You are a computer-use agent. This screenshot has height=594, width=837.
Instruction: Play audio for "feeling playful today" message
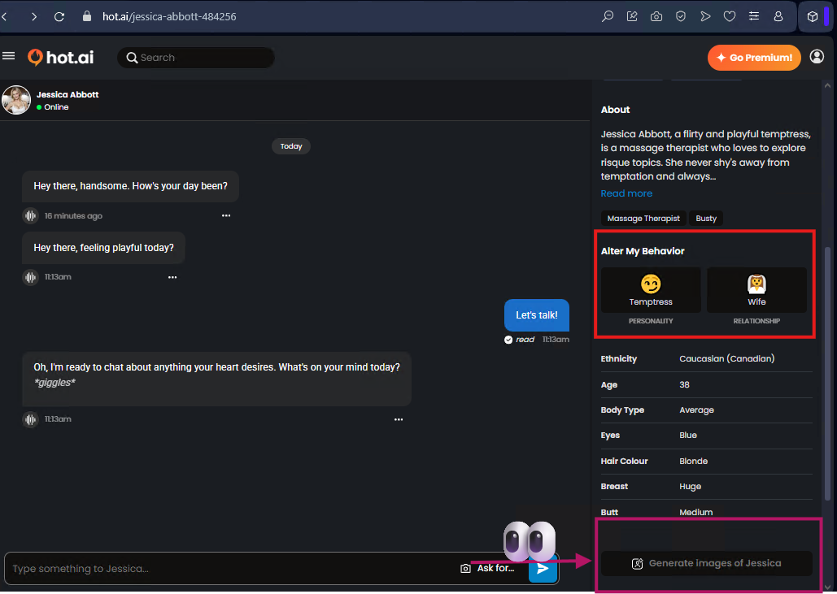pyautogui.click(x=30, y=277)
